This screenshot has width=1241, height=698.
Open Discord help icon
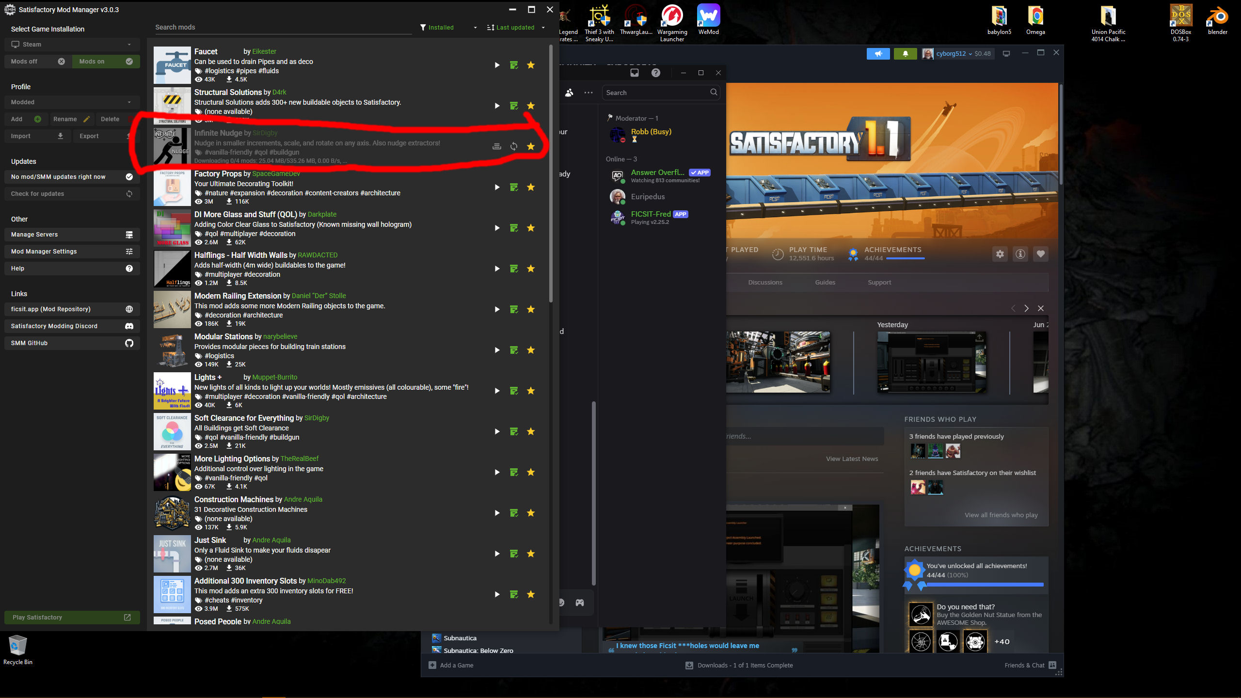tap(656, 73)
